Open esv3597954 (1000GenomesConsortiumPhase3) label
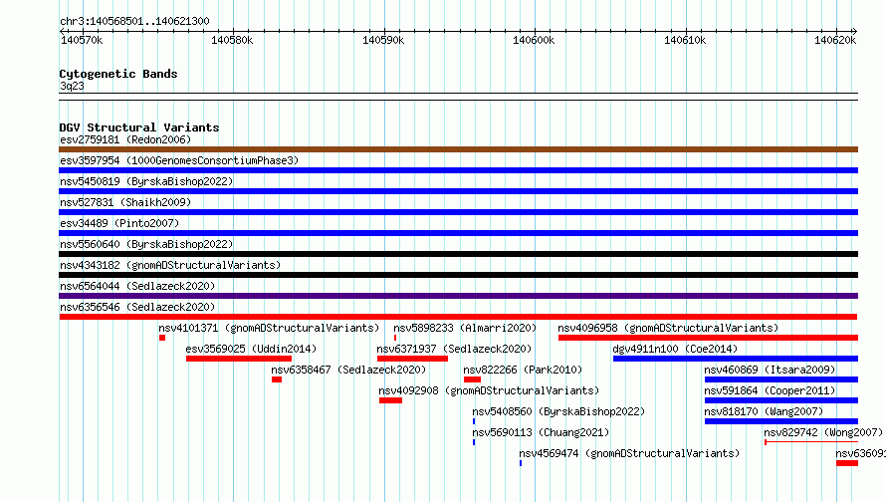 179,160
